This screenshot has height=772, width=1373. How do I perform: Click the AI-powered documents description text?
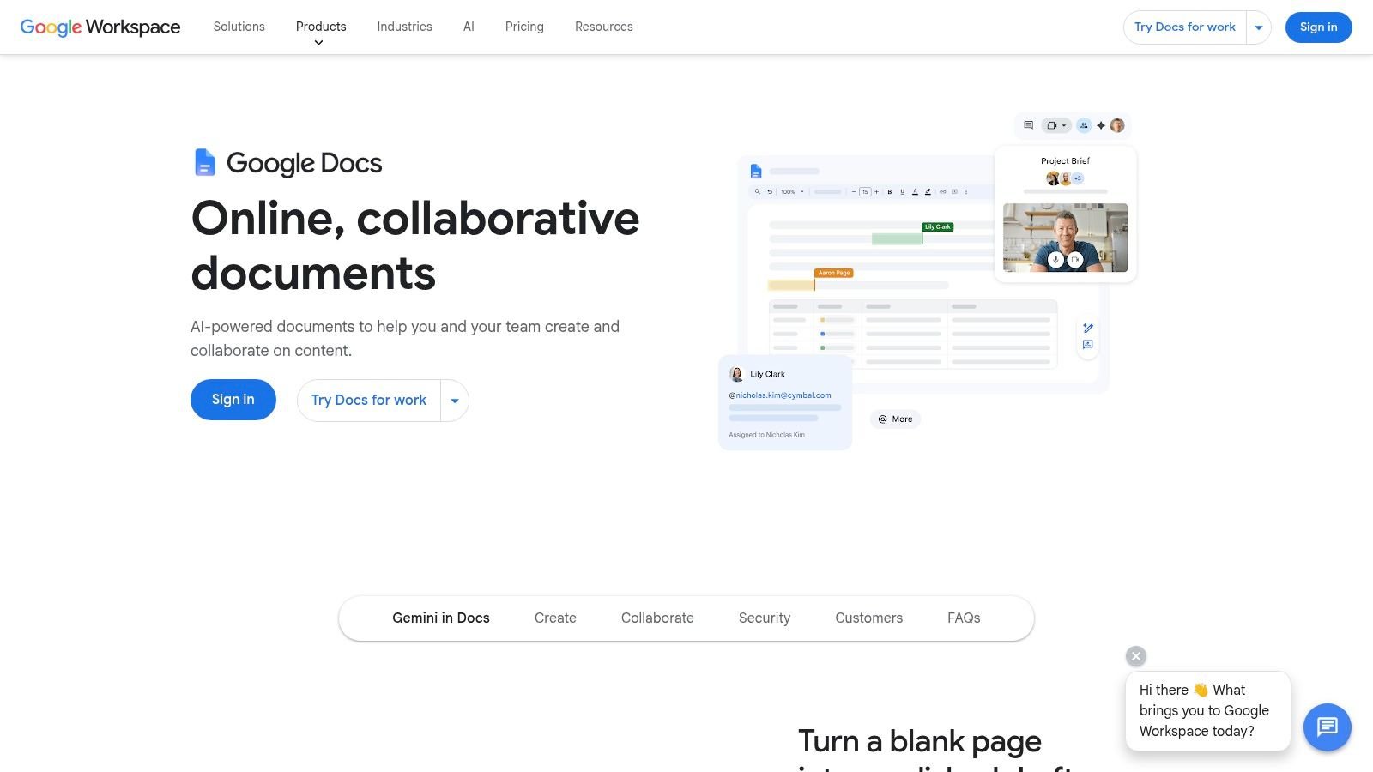click(x=405, y=339)
